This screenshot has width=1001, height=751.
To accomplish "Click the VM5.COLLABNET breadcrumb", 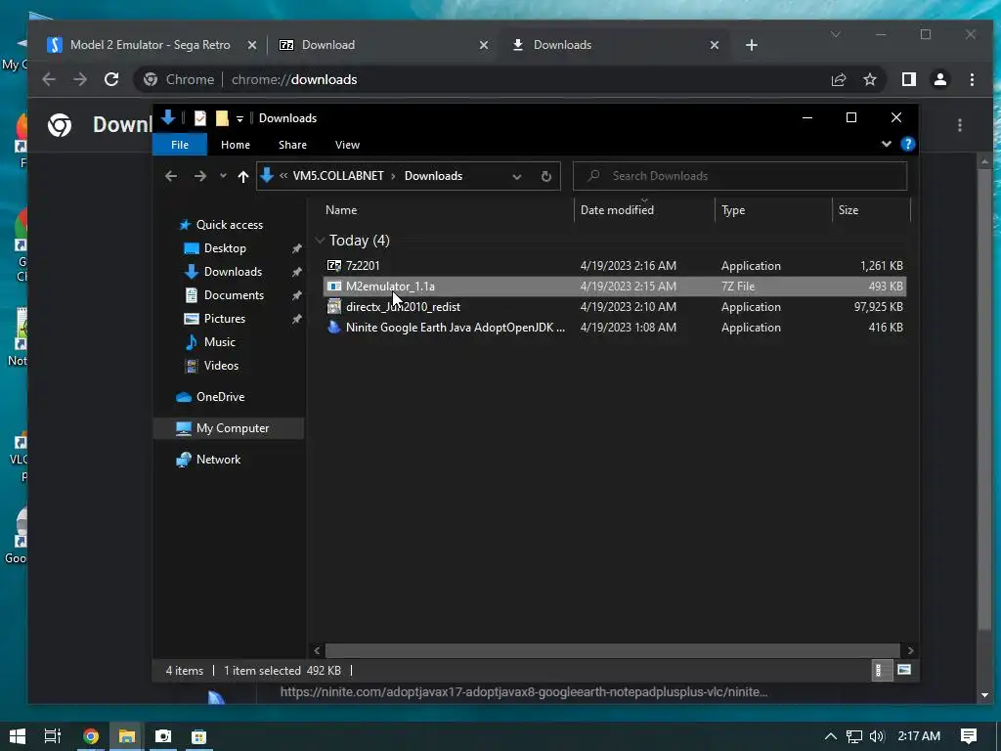I will point(338,176).
